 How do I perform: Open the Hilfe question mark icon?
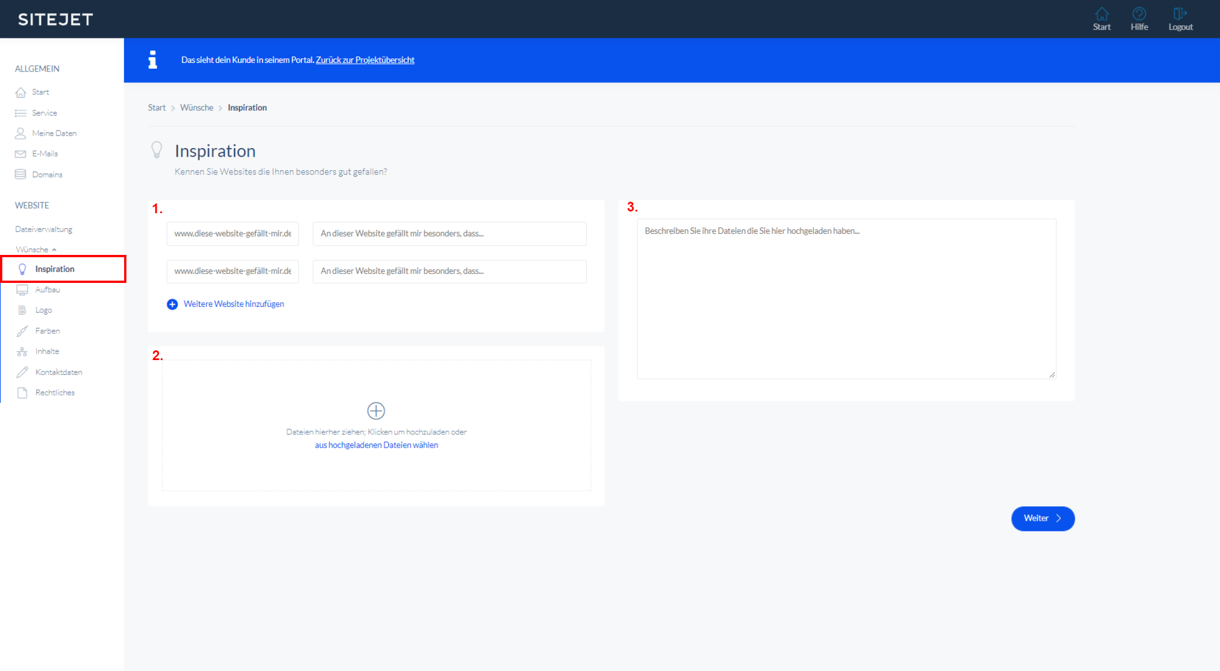click(1139, 14)
